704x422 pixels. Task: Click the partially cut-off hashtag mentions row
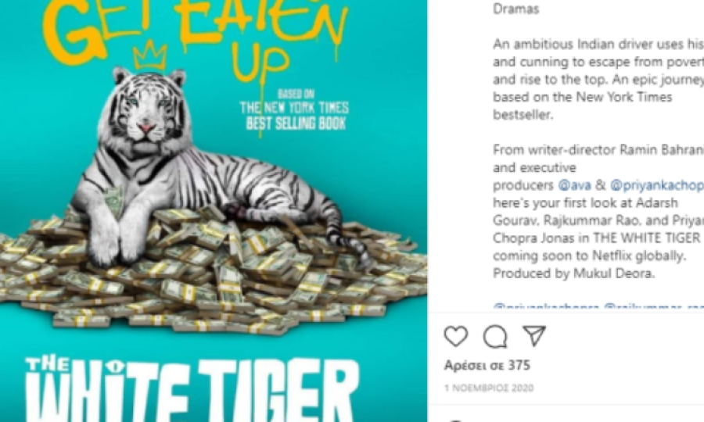pos(598,307)
